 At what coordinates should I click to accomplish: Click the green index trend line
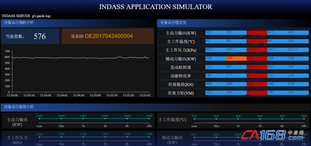tap(81, 57)
